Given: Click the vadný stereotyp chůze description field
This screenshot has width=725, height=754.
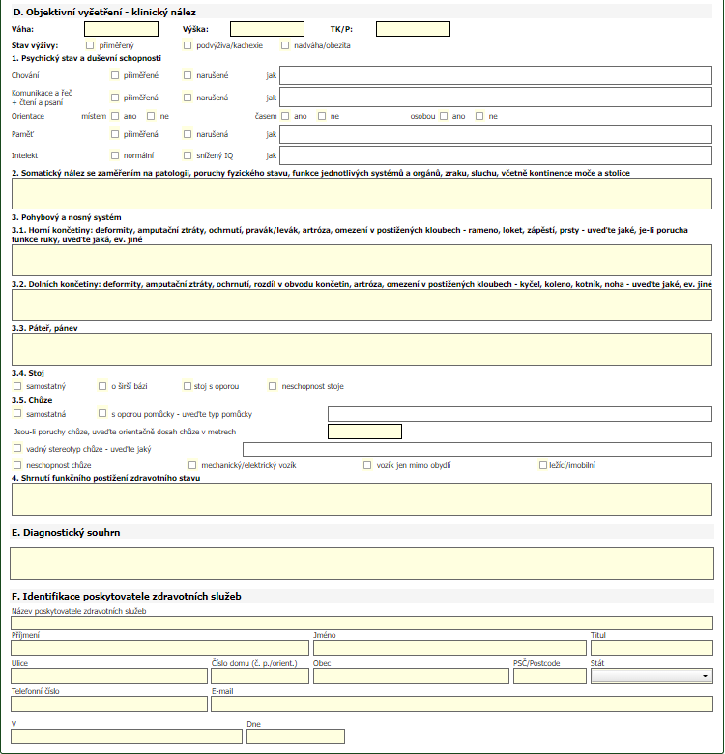Looking at the screenshot, I should coord(478,450).
